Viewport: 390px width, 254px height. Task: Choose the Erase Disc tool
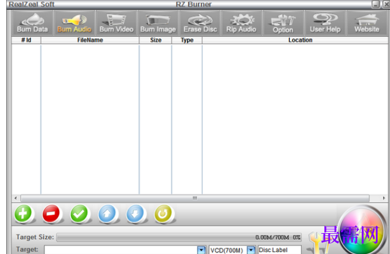click(x=200, y=23)
